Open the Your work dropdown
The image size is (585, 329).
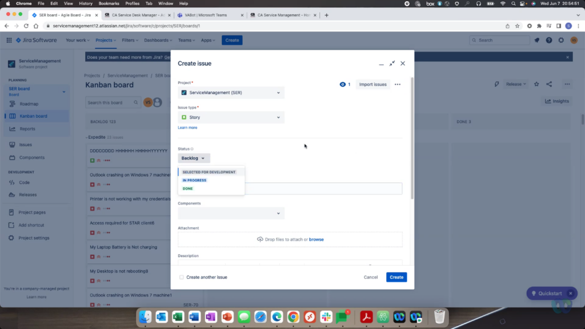(x=78, y=41)
